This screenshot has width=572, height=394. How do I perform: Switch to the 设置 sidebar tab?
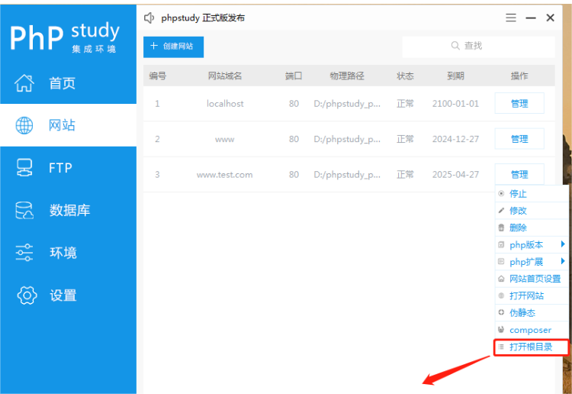click(68, 295)
